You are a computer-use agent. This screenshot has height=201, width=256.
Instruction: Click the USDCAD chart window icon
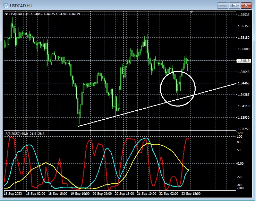6,6
